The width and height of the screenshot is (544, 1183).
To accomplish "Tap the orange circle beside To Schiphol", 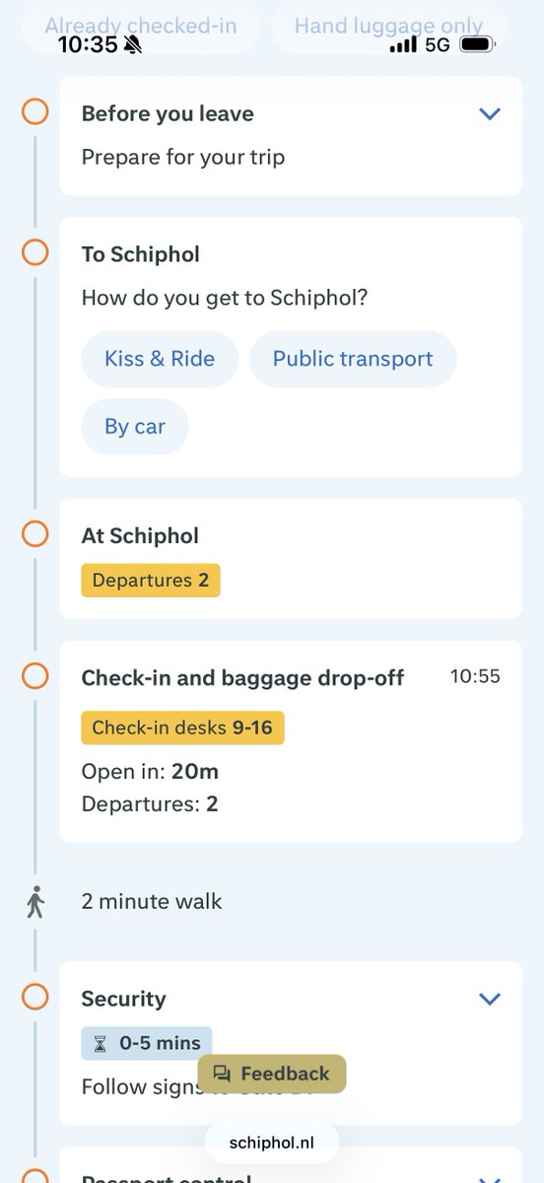I will coord(34,252).
